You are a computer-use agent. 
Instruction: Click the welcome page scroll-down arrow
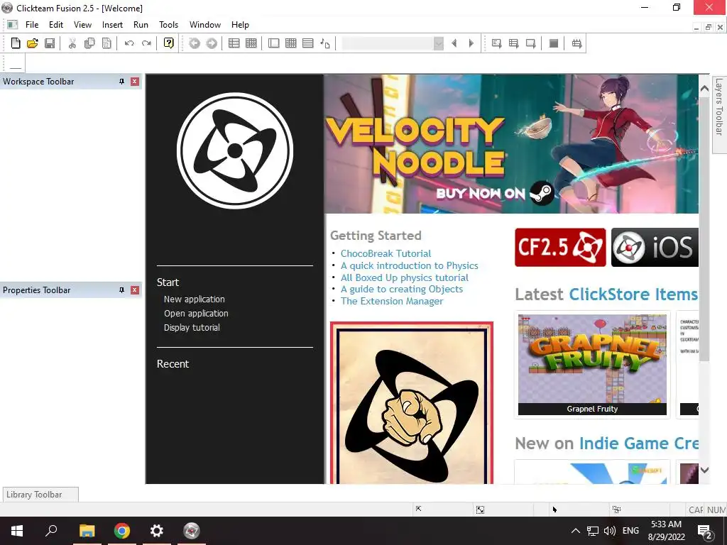(704, 470)
